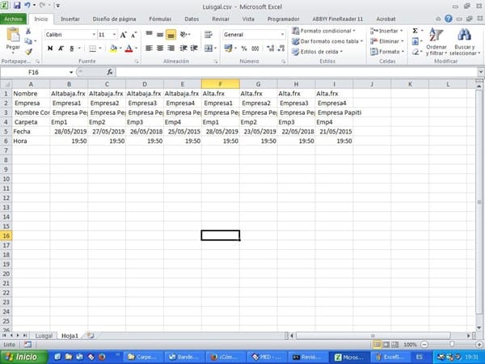Click the Save icon in quick access
485x364 pixels.
pos(17,6)
